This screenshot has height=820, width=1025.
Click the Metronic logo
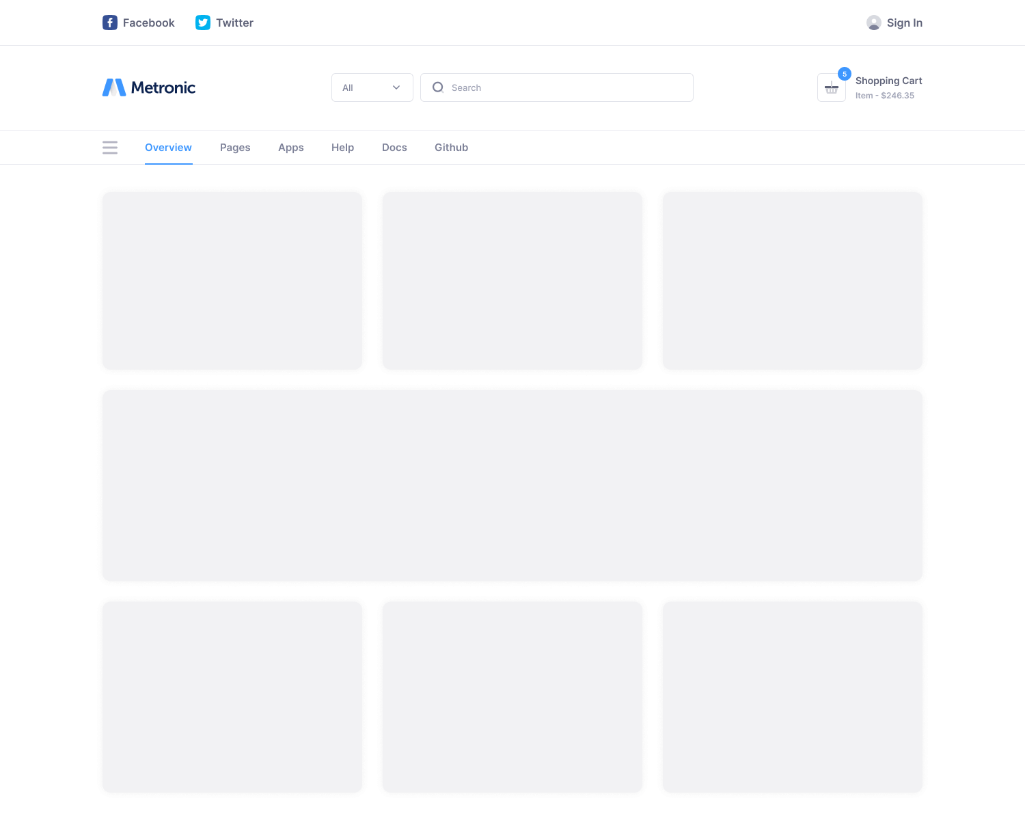click(x=149, y=87)
